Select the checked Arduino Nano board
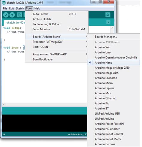 114,63
